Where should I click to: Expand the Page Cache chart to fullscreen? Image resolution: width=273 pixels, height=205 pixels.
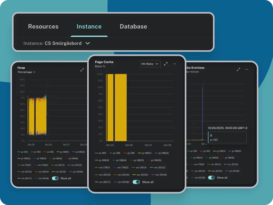tap(165, 64)
